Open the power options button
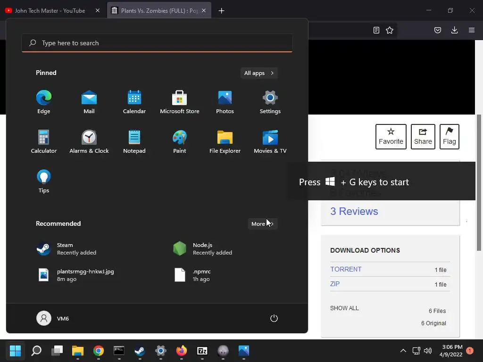The image size is (483, 362). [x=274, y=318]
